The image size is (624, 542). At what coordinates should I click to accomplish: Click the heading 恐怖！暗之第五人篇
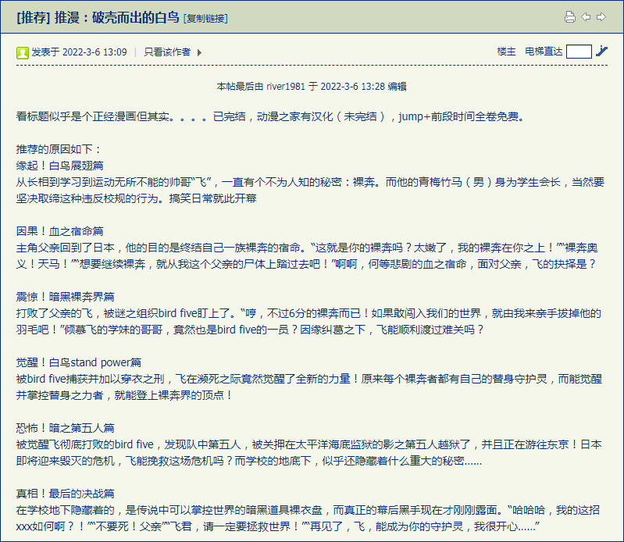pos(66,428)
